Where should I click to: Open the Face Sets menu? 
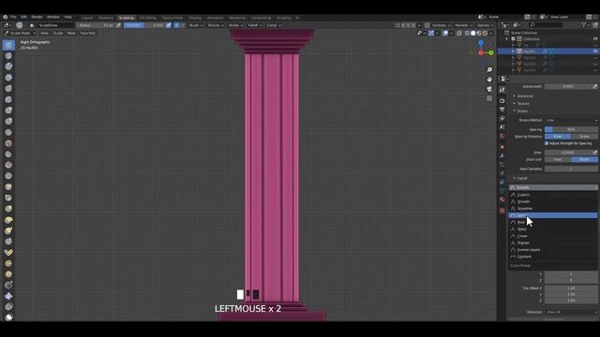click(x=87, y=34)
